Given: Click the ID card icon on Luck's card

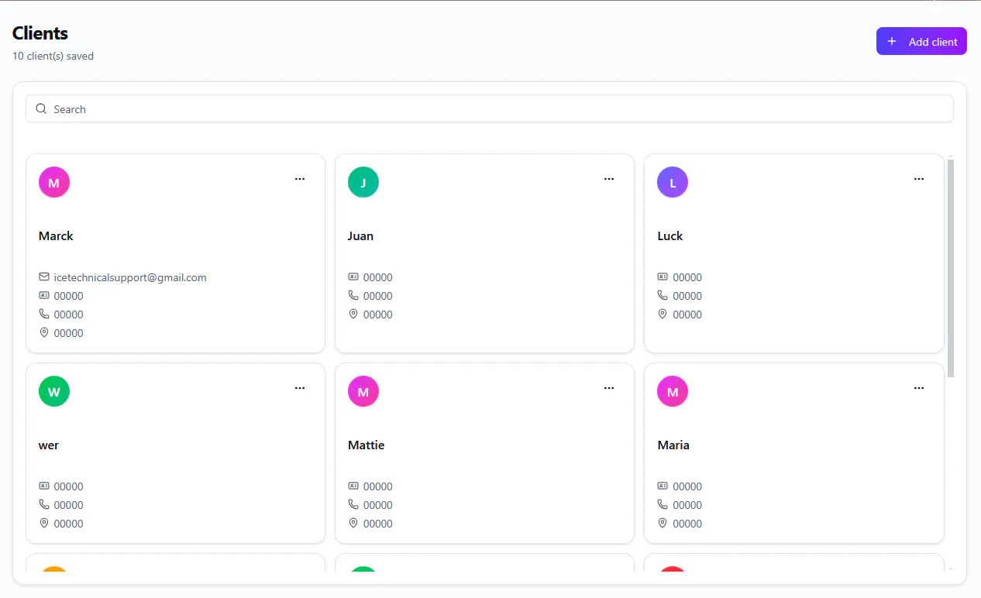Looking at the screenshot, I should 663,277.
